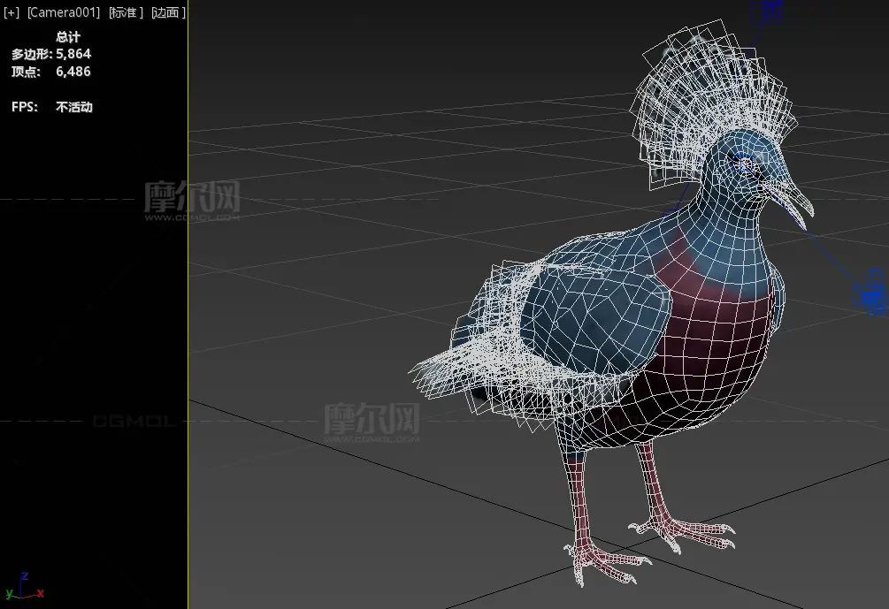This screenshot has height=609, width=889.
Task: Click the FPS 不活动 statistic
Action: coord(74,107)
